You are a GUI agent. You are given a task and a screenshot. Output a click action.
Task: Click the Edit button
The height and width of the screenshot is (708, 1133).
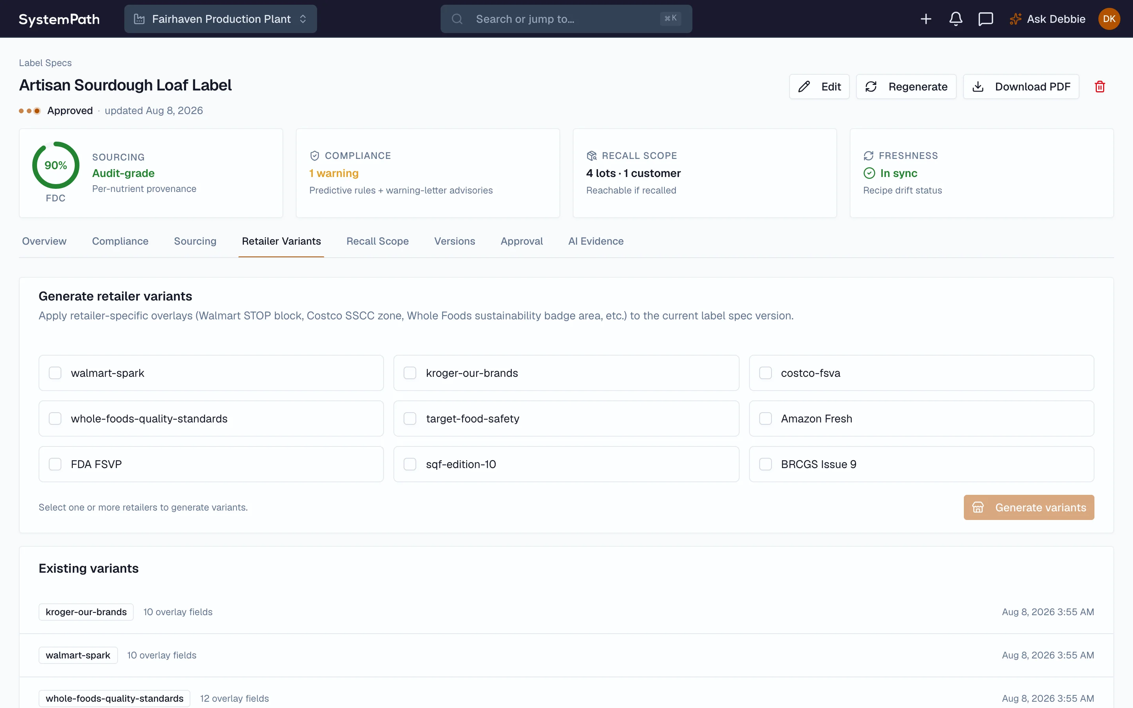coord(819,87)
